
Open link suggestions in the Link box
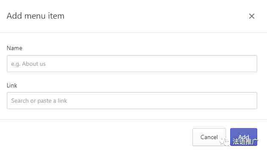click(x=132, y=101)
